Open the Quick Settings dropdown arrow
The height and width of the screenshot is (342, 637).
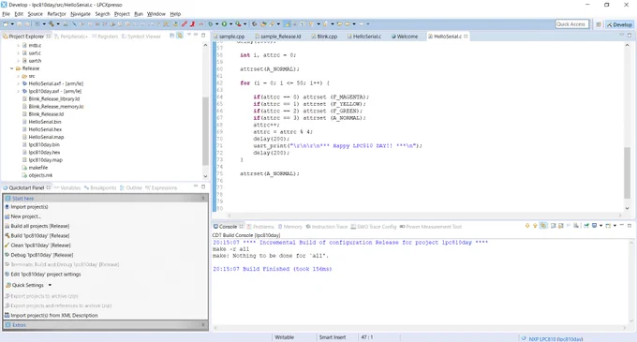tap(50, 285)
